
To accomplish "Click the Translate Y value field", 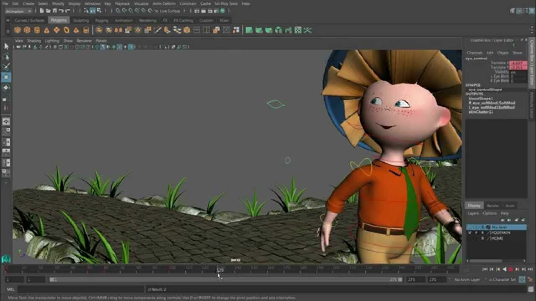I will click(x=518, y=67).
